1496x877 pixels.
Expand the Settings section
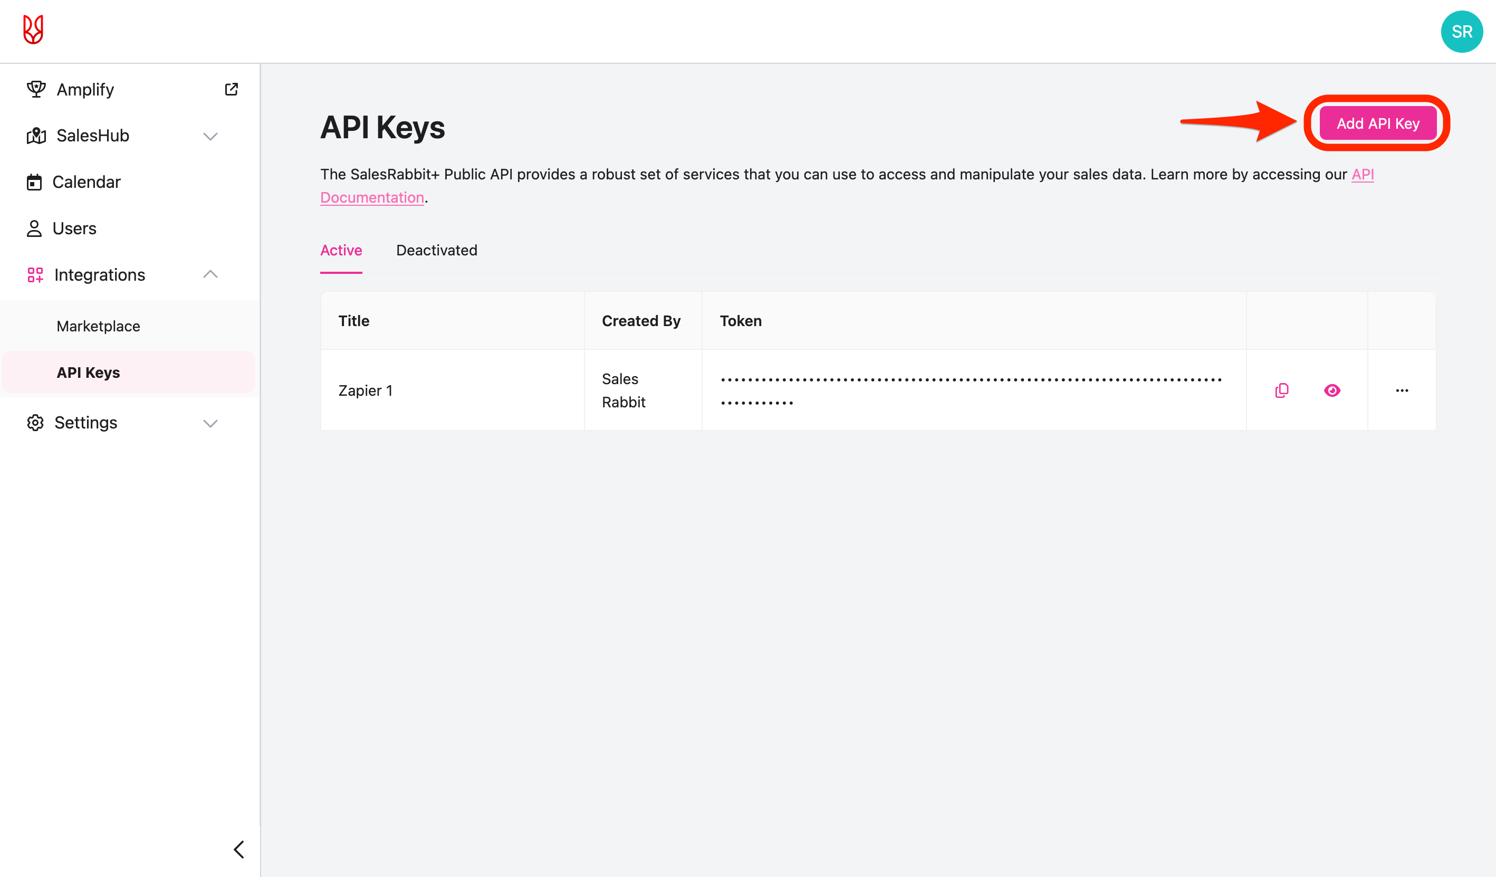[x=210, y=423]
